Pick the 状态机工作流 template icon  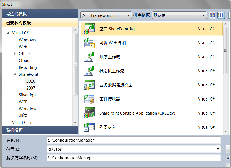[x=89, y=71]
